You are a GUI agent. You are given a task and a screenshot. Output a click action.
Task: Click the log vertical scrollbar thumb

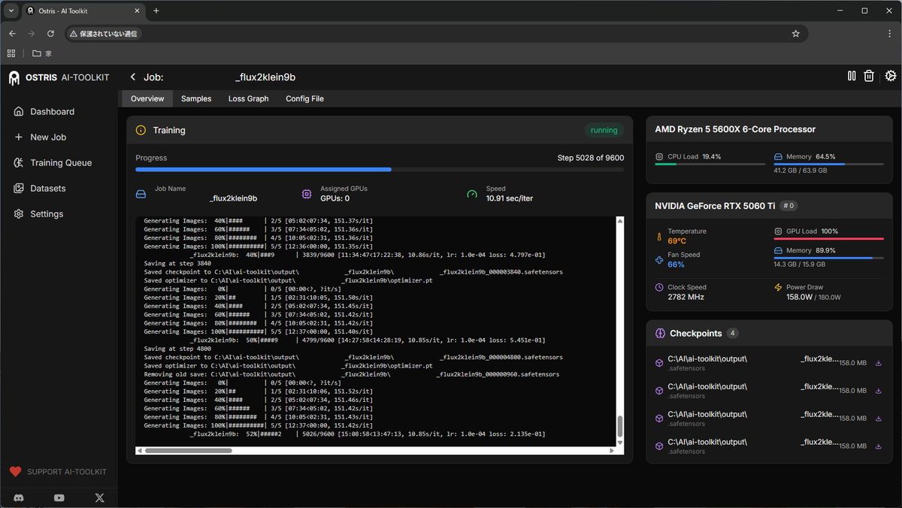620,426
